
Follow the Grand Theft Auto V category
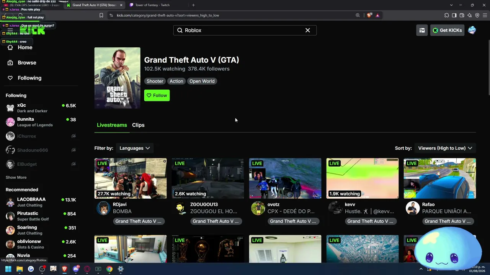(157, 95)
